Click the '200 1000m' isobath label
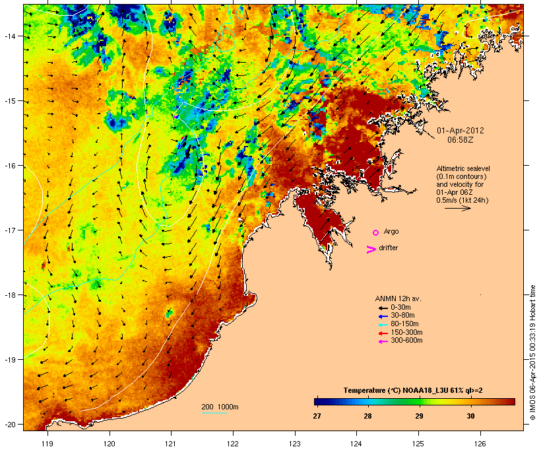 [220, 407]
